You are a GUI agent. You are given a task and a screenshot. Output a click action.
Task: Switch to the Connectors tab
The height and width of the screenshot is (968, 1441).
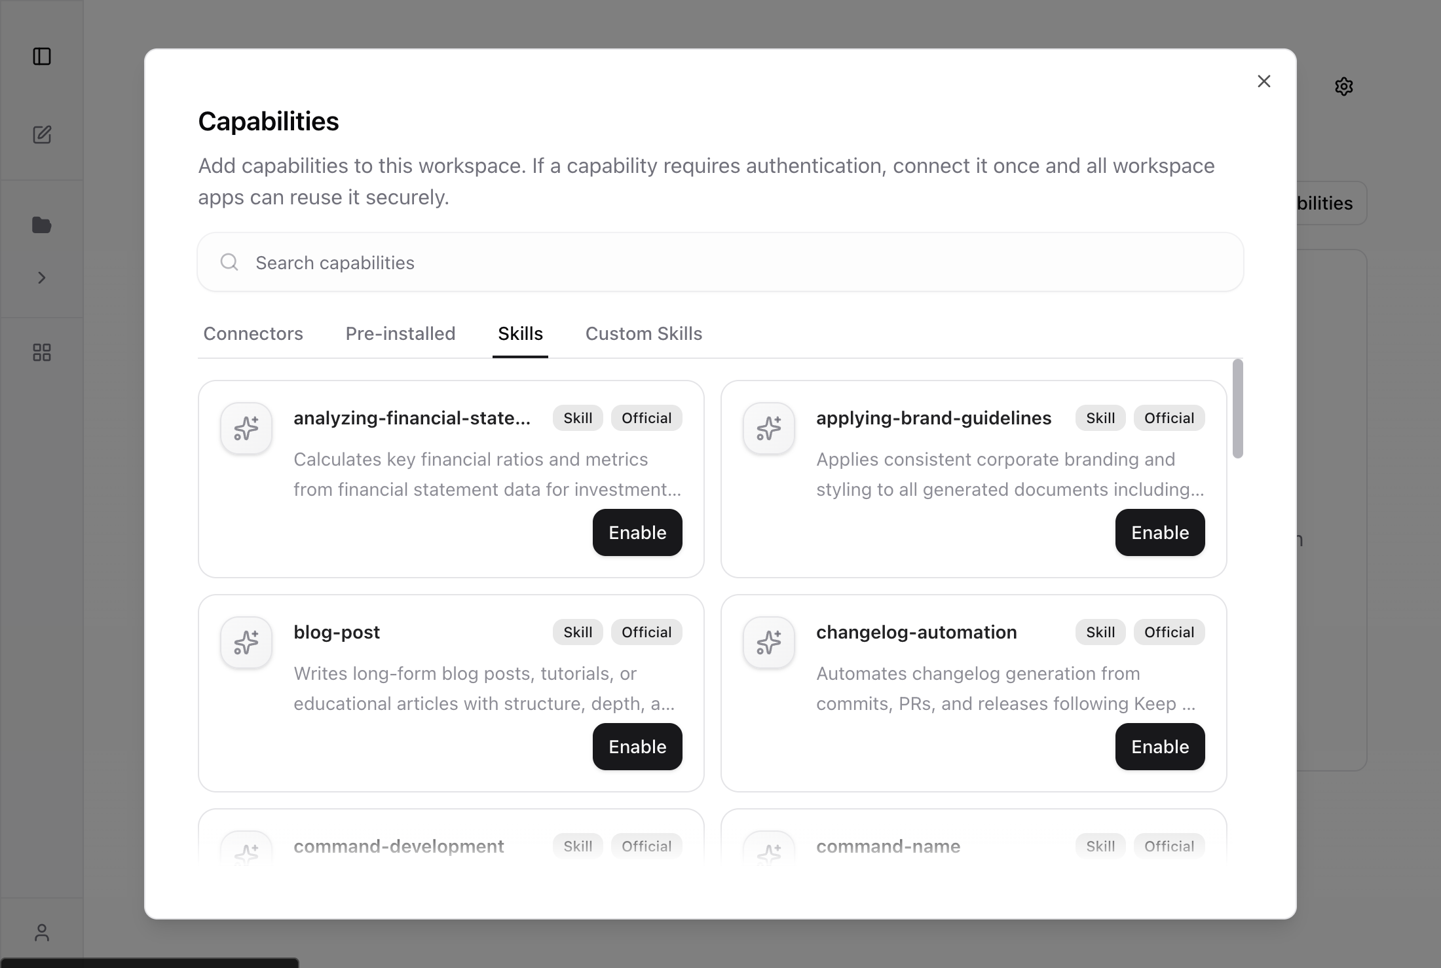(x=253, y=334)
